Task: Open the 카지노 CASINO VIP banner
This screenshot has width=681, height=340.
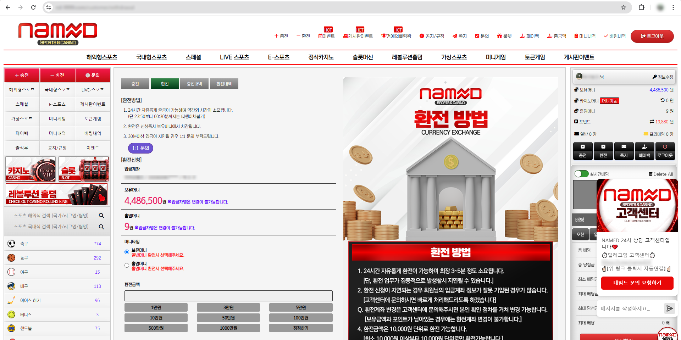Action: click(x=31, y=169)
